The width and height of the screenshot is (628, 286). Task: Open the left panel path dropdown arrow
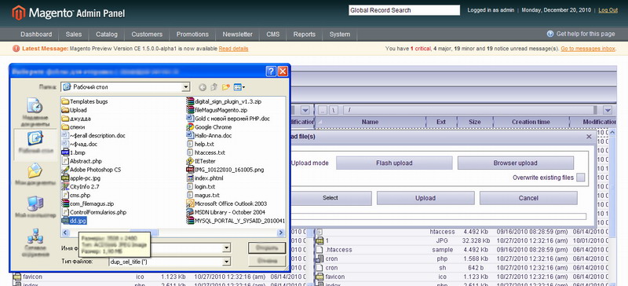[305, 110]
